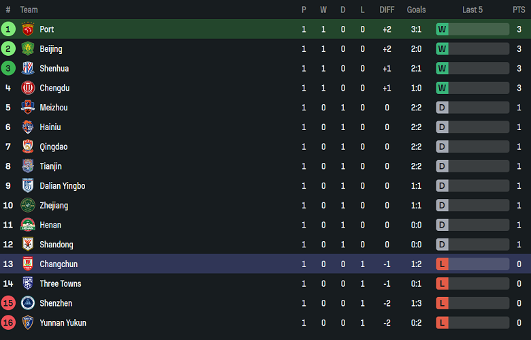Click the Beijing club logo

tap(27, 49)
